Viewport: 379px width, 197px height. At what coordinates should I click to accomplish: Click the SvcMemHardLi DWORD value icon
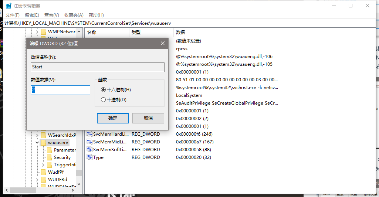(89, 134)
